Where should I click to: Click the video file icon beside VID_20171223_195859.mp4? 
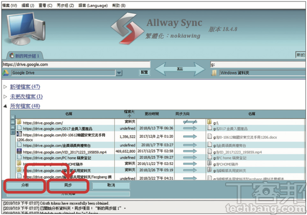[19, 152]
